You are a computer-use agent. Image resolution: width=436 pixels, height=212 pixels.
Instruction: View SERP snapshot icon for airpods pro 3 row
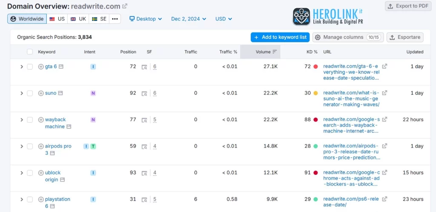click(x=144, y=147)
